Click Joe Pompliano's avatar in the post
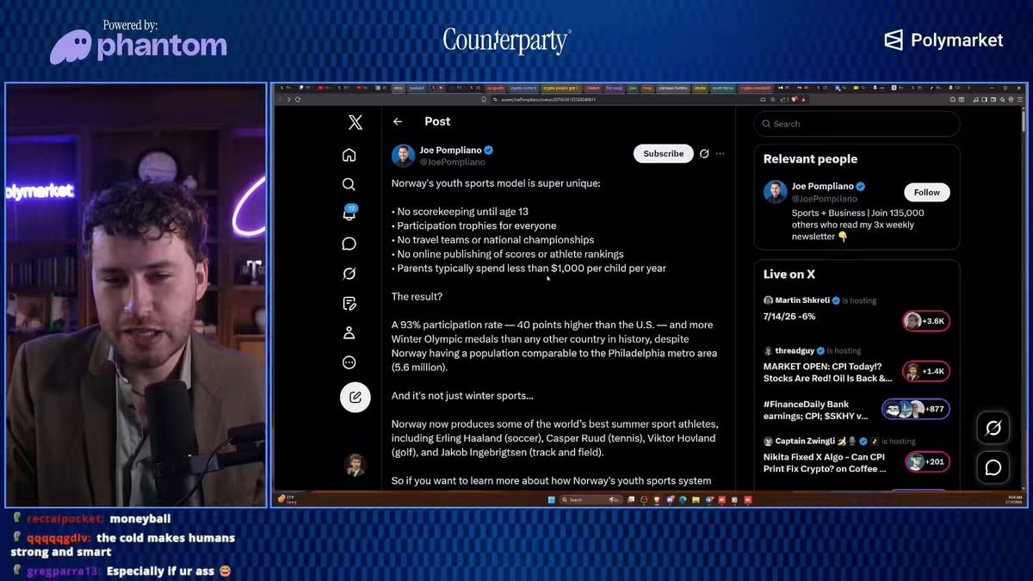1033x581 pixels. 403,156
